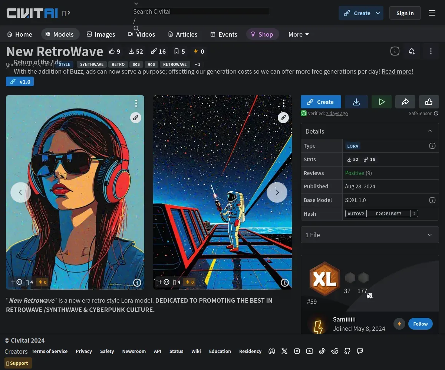Open the Articles tab
The height and width of the screenshot is (370, 445).
point(183,34)
